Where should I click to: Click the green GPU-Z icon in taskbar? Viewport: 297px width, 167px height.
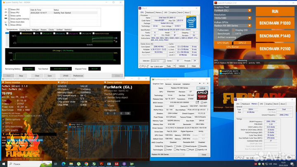(x=132, y=164)
